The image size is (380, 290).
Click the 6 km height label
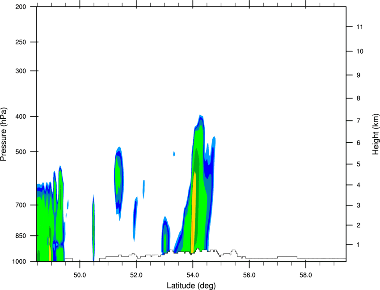359,143
